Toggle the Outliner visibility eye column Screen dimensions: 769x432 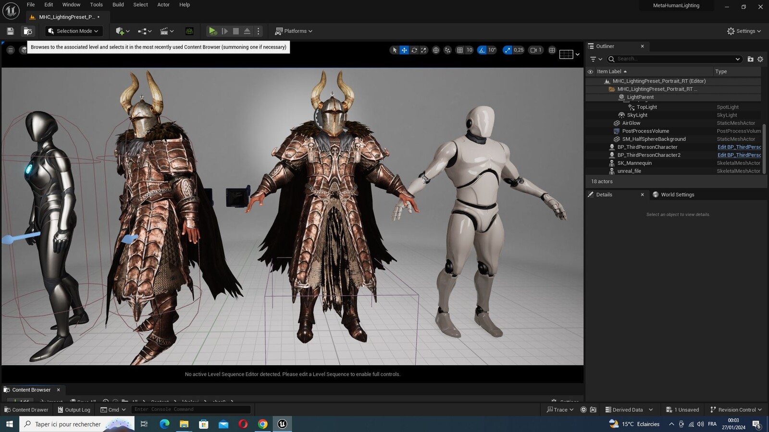(x=590, y=72)
